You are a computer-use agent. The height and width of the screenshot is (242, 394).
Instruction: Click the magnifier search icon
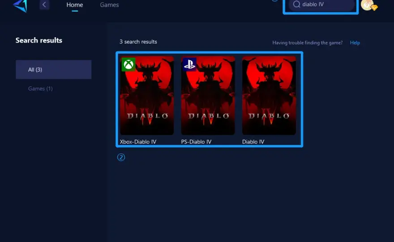297,4
